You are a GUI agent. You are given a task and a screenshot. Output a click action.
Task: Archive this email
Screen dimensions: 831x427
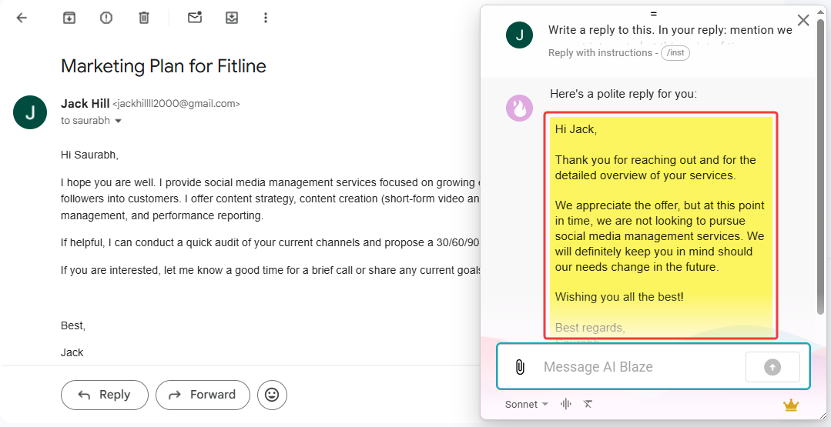coord(69,18)
